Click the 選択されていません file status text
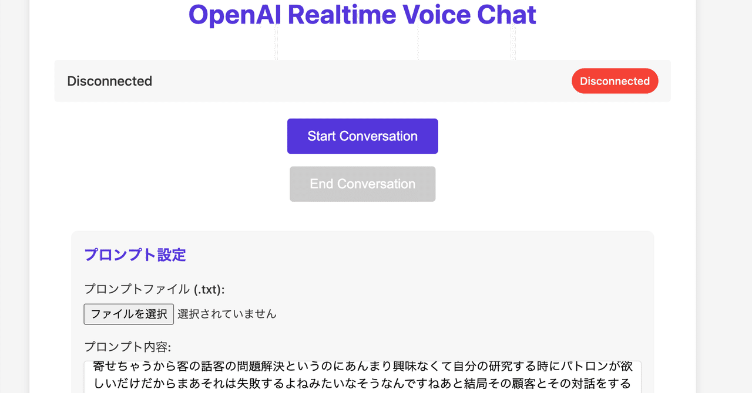The width and height of the screenshot is (752, 393). tap(227, 314)
